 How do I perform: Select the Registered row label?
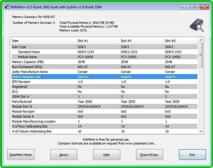[20, 87]
